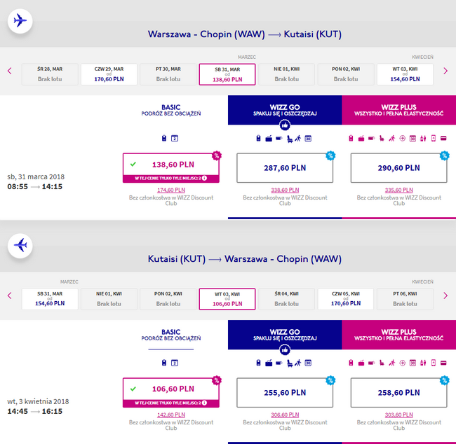This screenshot has height=444, width=456.
Task: Open the 306,60 PLN non-member price link
Action: click(x=285, y=415)
